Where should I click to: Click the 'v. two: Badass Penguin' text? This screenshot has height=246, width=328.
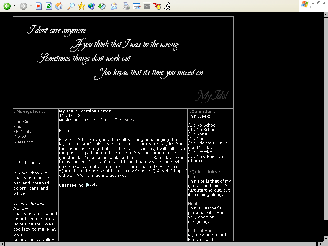coord(29,206)
